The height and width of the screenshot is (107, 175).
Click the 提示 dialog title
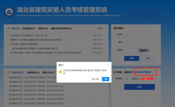point(61,65)
